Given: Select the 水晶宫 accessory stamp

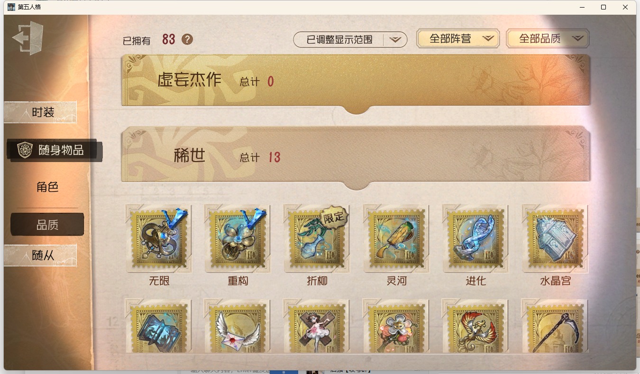Looking at the screenshot, I should [x=555, y=238].
